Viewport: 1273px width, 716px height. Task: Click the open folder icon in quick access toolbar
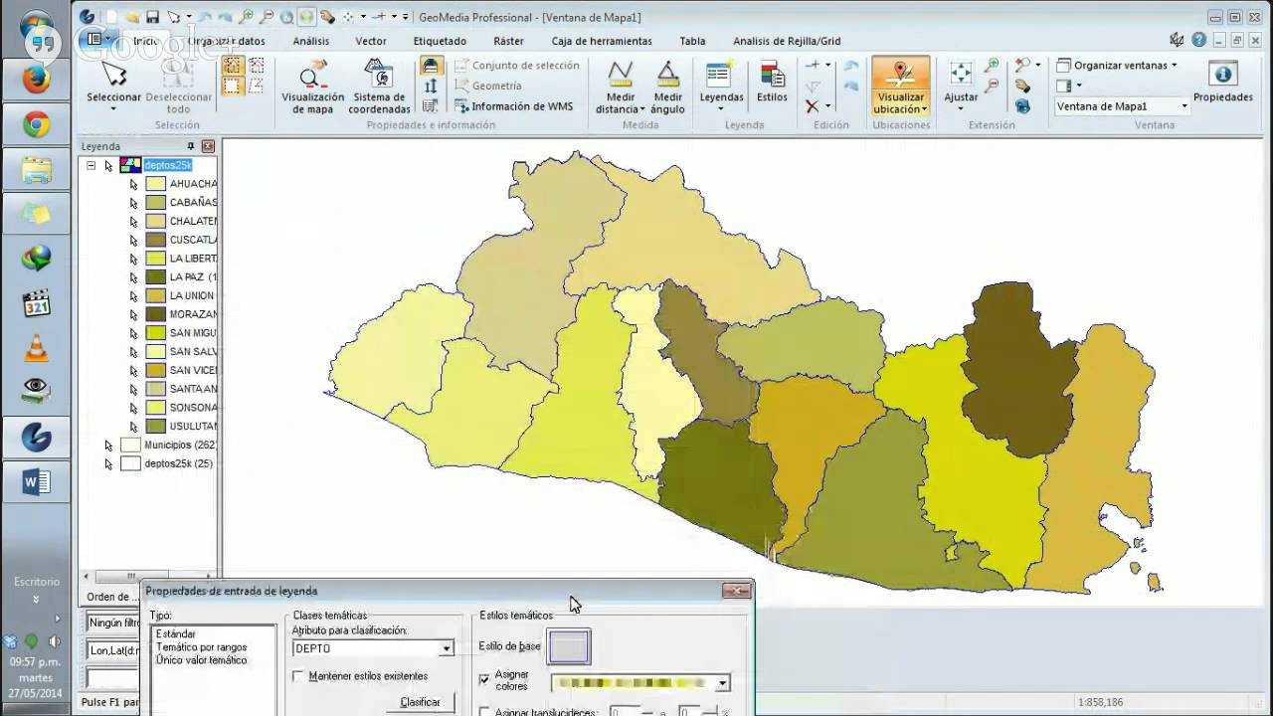131,17
